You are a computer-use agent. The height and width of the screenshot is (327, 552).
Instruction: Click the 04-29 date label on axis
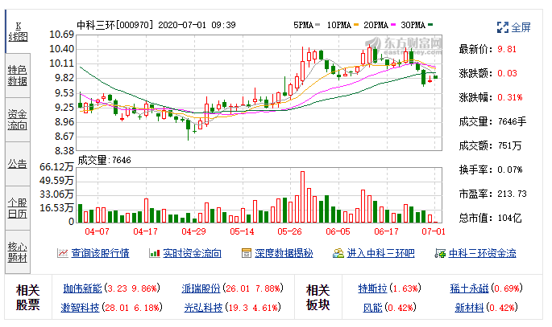(x=193, y=231)
